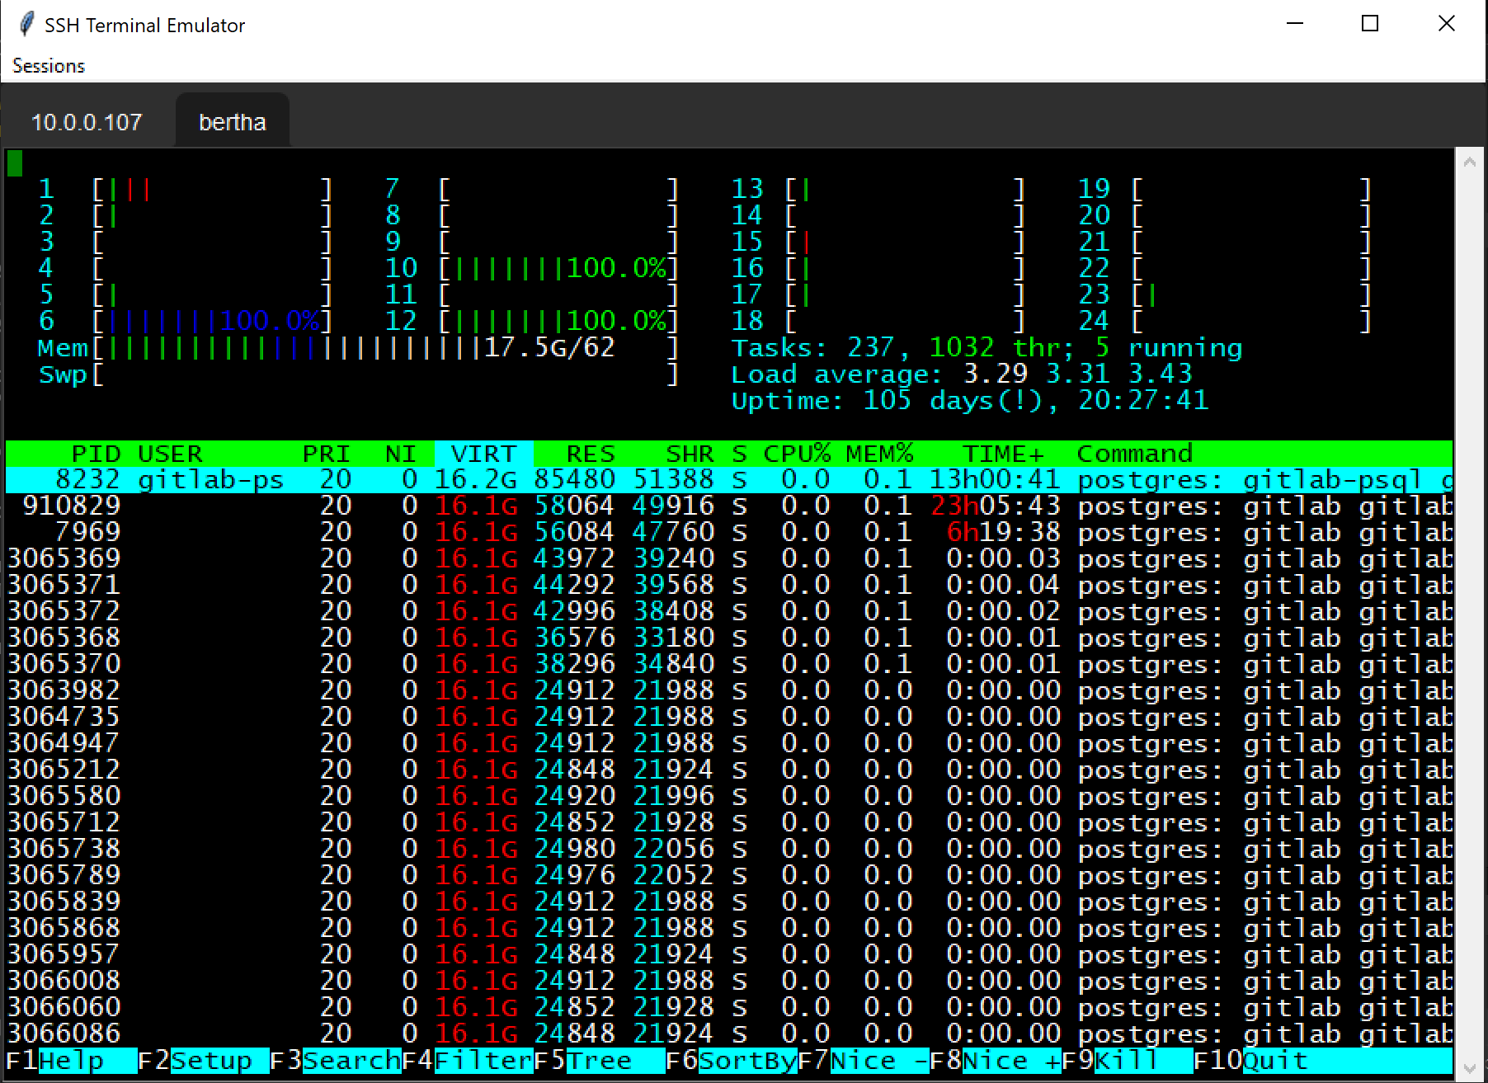This screenshot has height=1083, width=1488.
Task: Select process row PID 3065580
Action: (x=729, y=797)
